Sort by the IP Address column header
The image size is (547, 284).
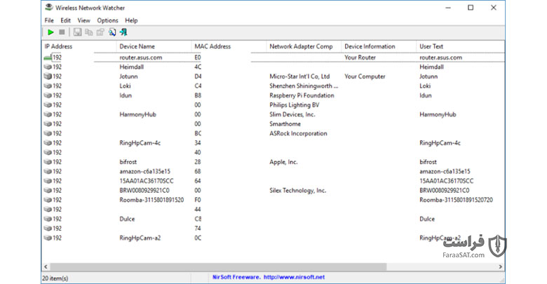[79, 46]
